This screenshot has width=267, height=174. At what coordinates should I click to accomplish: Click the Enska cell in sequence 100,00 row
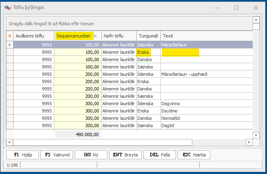[149, 52]
